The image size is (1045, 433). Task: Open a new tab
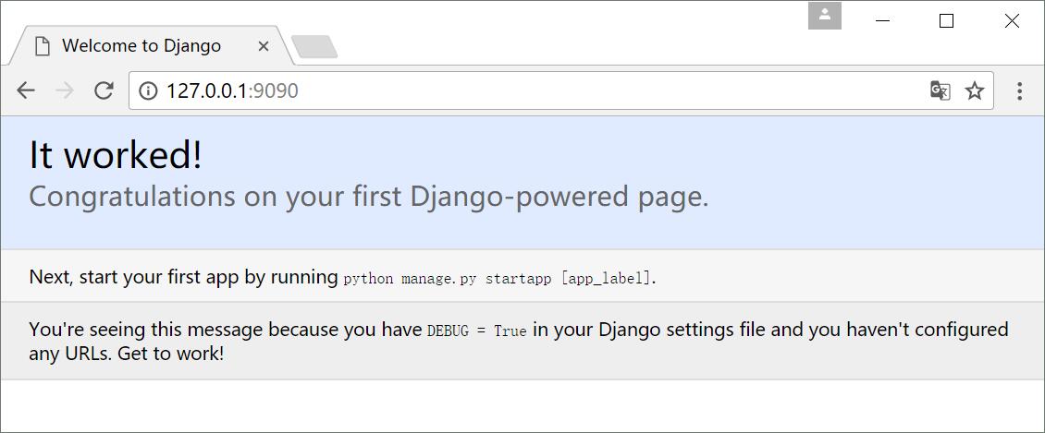tap(314, 46)
